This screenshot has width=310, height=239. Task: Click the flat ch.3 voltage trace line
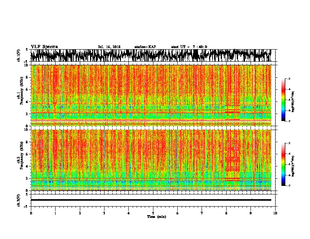151,200
